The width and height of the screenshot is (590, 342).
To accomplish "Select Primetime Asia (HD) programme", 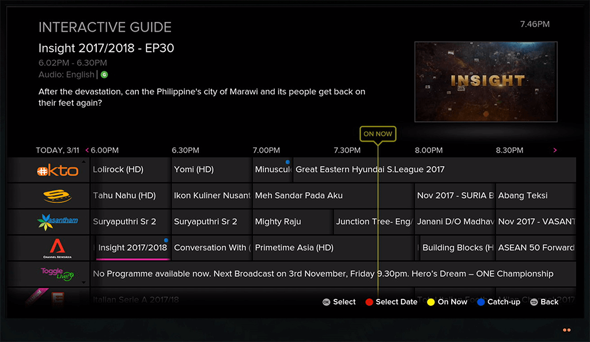I will [333, 248].
